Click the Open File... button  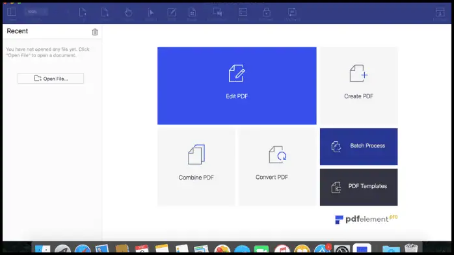pyautogui.click(x=51, y=79)
